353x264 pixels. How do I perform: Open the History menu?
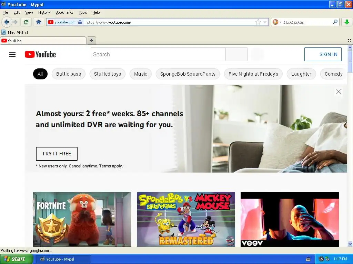(x=44, y=12)
